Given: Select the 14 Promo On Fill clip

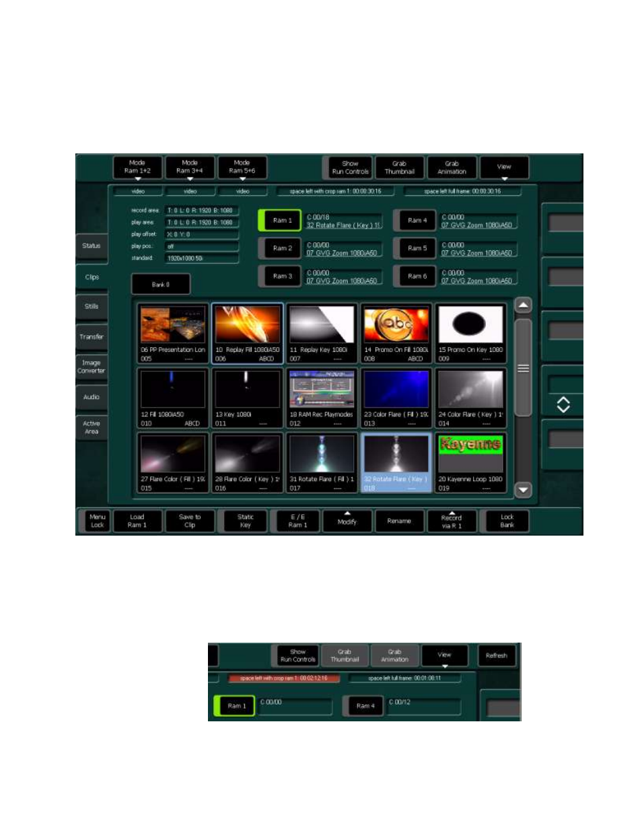Looking at the screenshot, I should click(x=396, y=334).
